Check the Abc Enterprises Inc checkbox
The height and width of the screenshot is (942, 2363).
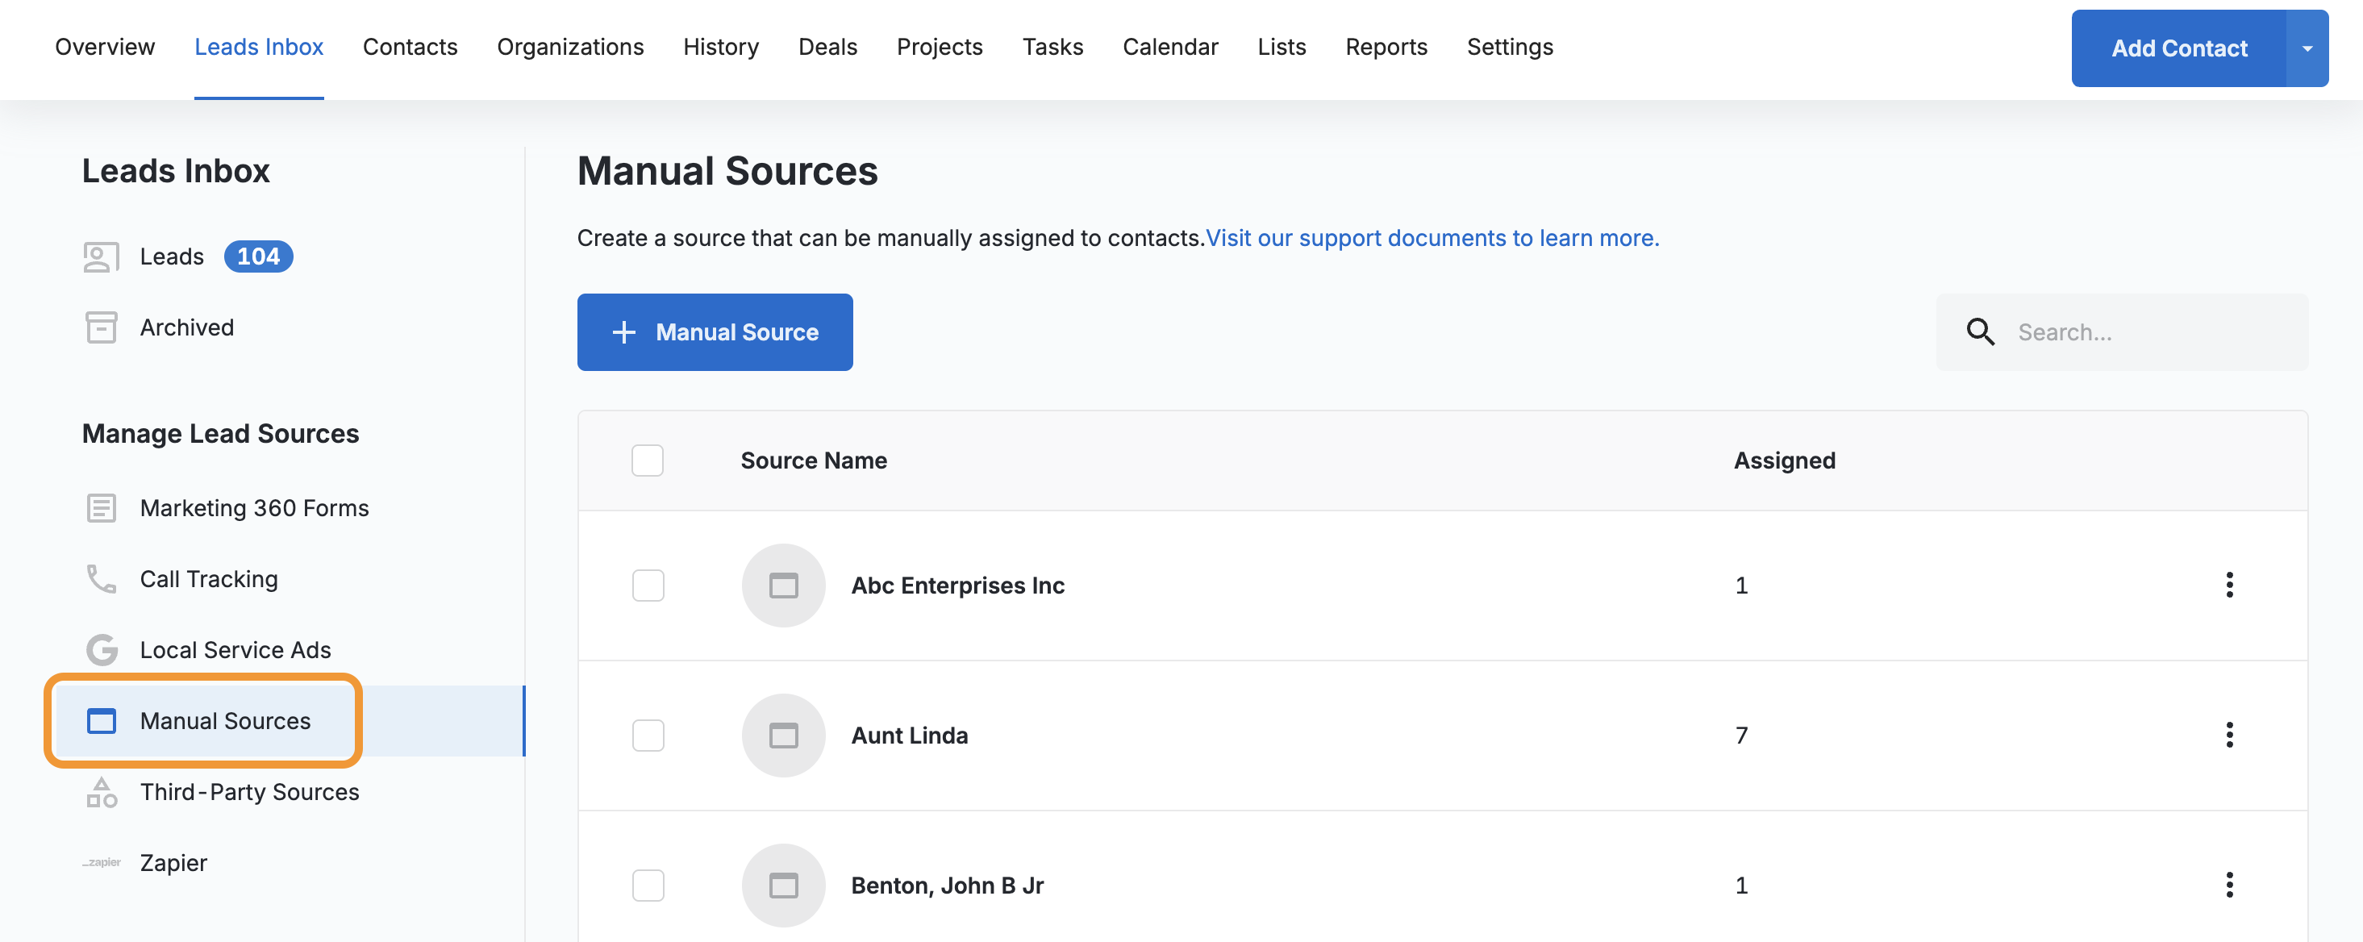[x=648, y=586]
